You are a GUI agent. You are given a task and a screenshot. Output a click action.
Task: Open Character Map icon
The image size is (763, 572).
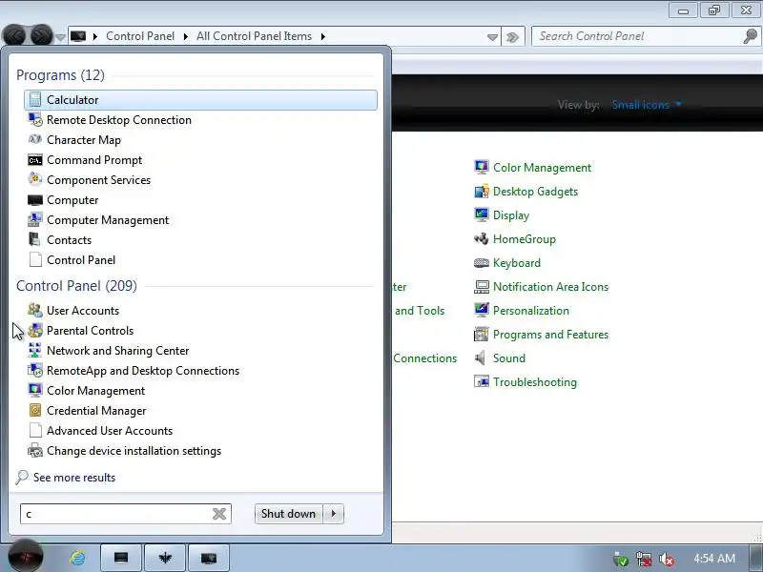[x=35, y=139]
